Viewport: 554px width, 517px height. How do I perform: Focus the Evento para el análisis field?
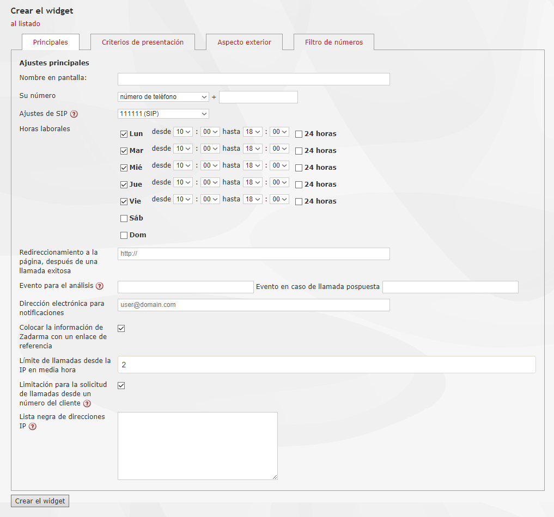[186, 287]
